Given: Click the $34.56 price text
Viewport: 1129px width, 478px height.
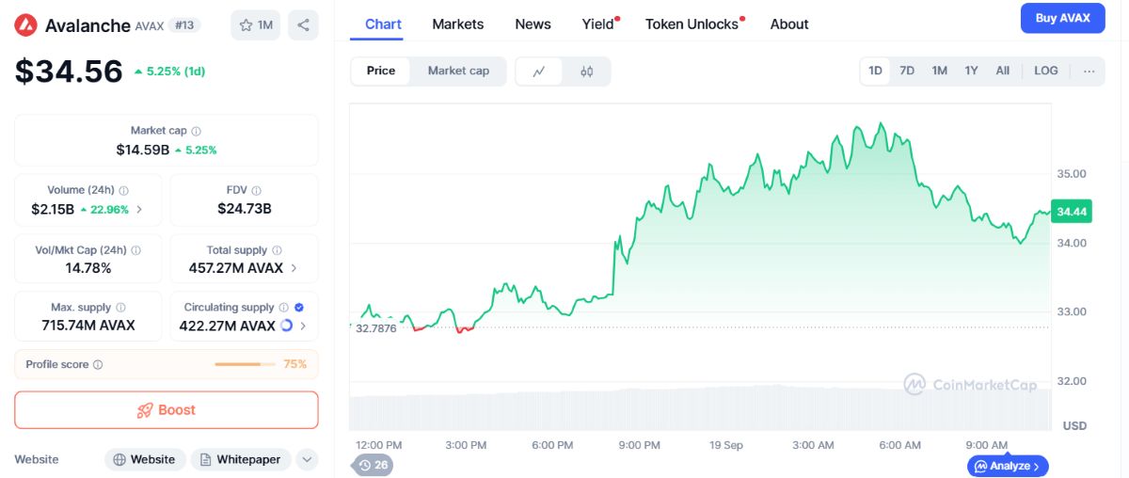Looking at the screenshot, I should (x=69, y=72).
